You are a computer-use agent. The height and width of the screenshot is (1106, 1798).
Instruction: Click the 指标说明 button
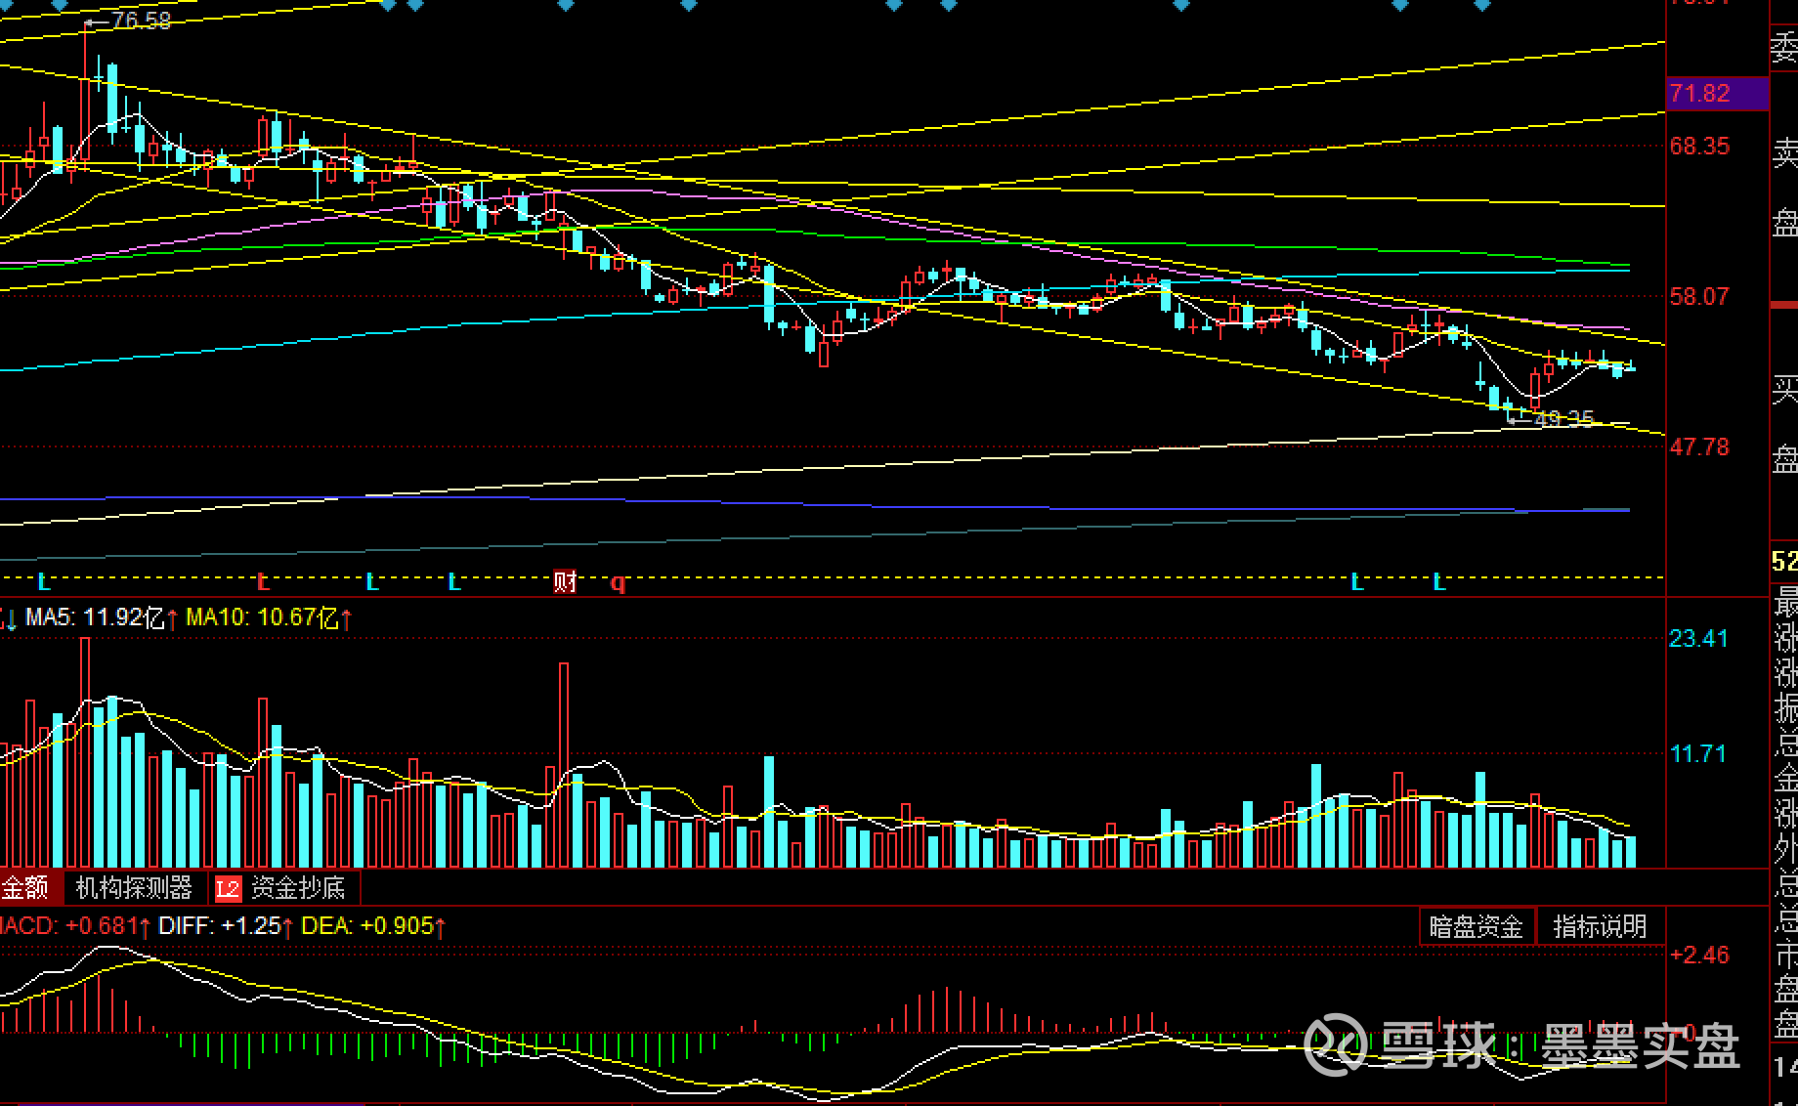pos(1600,926)
